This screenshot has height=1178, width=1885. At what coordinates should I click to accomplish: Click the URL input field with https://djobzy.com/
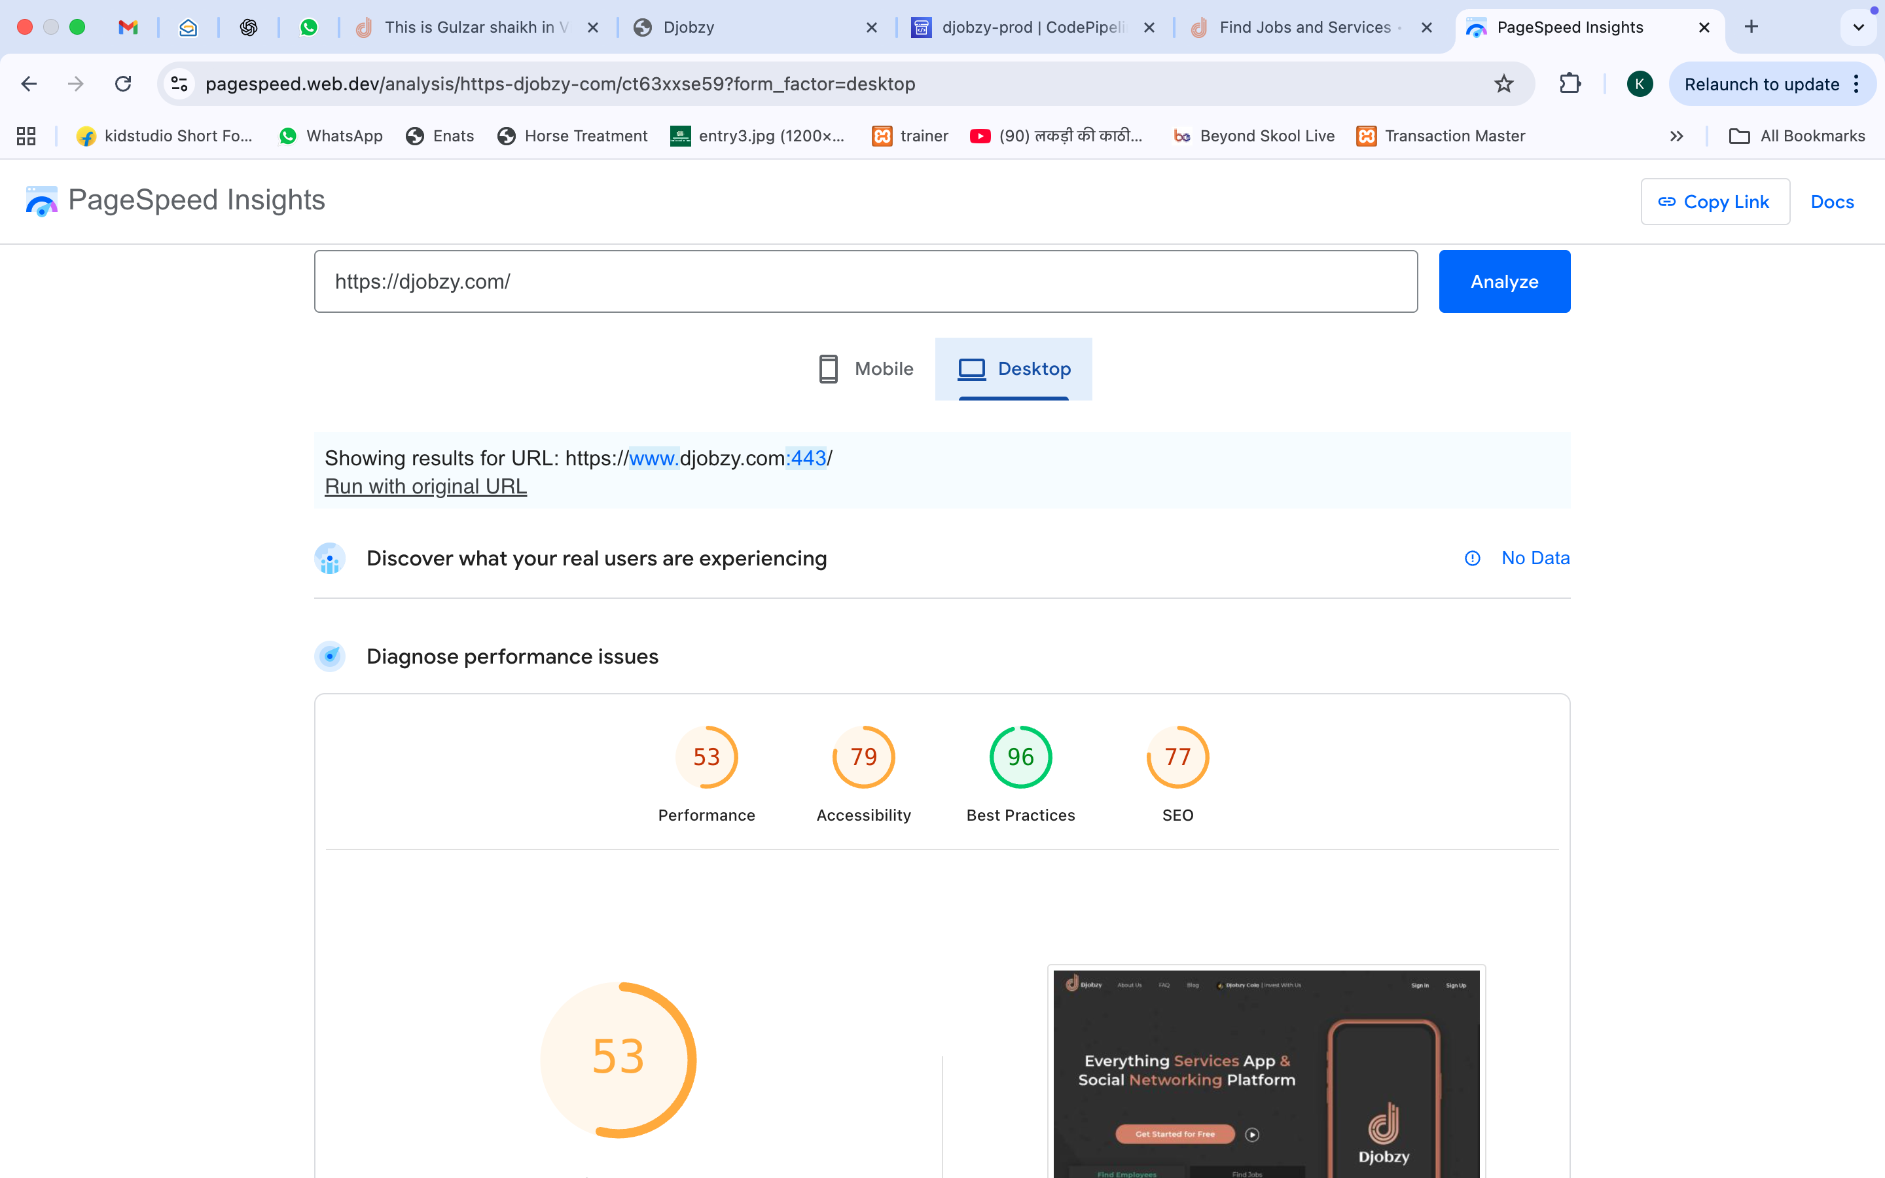[x=865, y=281]
